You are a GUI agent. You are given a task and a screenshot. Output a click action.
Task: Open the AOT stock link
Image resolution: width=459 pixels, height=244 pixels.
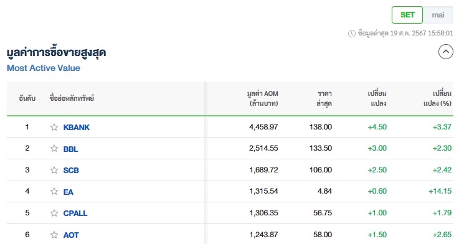click(x=71, y=235)
